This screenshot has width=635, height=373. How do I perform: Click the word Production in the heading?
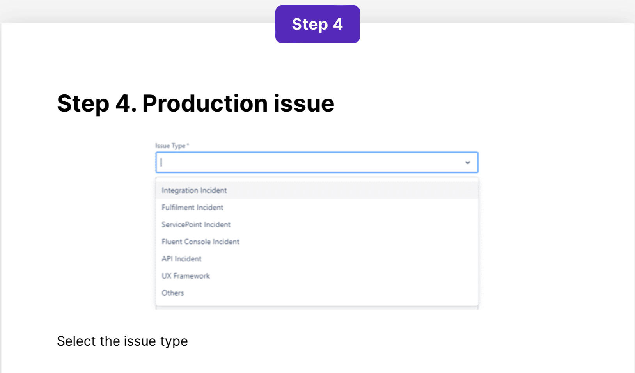pyautogui.click(x=204, y=103)
